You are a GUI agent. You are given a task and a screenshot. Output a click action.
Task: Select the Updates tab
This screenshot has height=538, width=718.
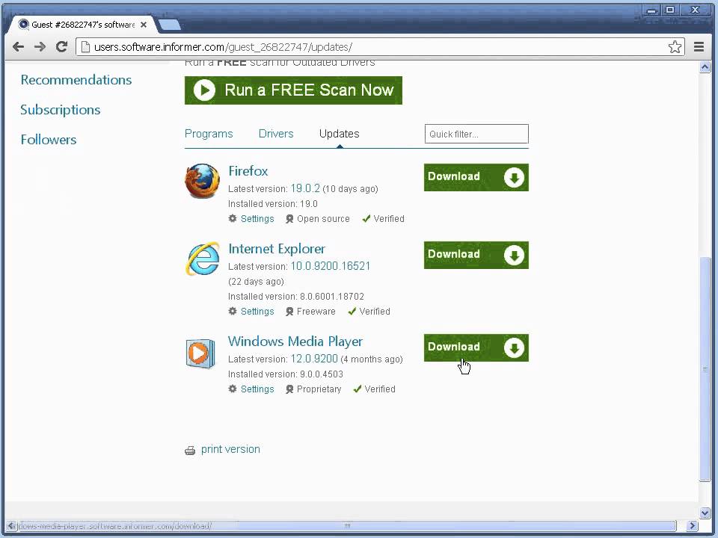pos(340,134)
